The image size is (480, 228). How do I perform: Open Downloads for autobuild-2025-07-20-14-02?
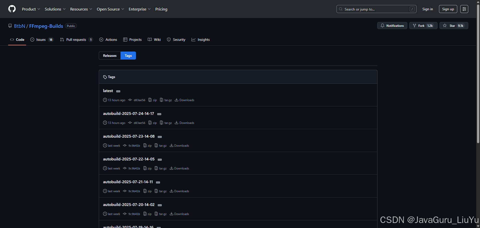[x=179, y=214]
